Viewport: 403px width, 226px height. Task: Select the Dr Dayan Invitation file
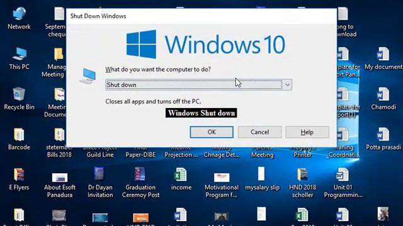point(100,183)
